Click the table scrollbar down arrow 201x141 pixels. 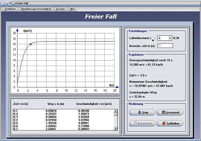pos(115,128)
